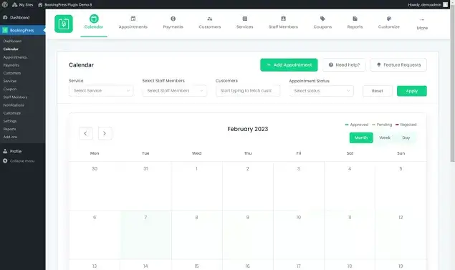This screenshot has width=455, height=270.
Task: Focus the Customers search field
Action: [x=248, y=91]
